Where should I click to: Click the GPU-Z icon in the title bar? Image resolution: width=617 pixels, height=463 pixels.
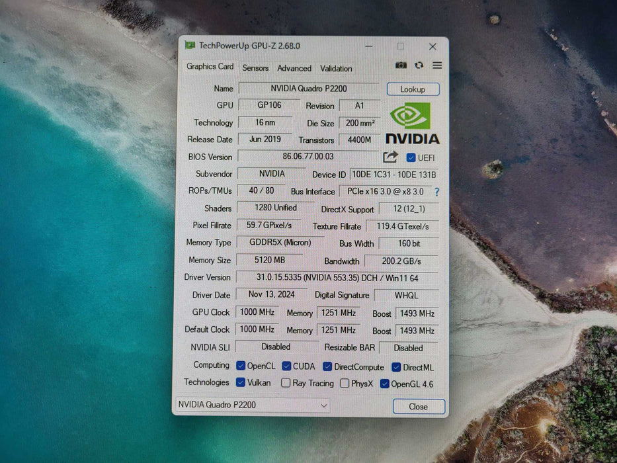tap(190, 46)
